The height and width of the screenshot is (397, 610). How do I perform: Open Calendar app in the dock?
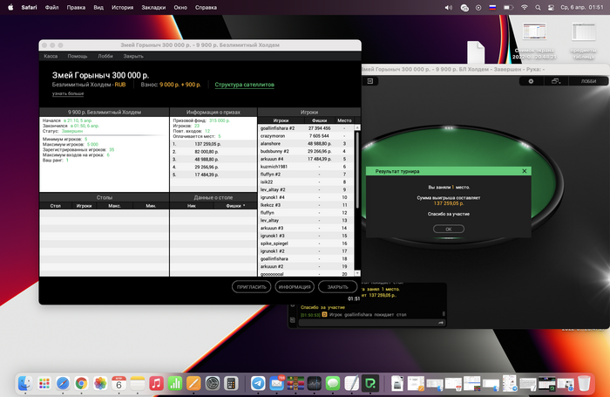[x=119, y=384]
